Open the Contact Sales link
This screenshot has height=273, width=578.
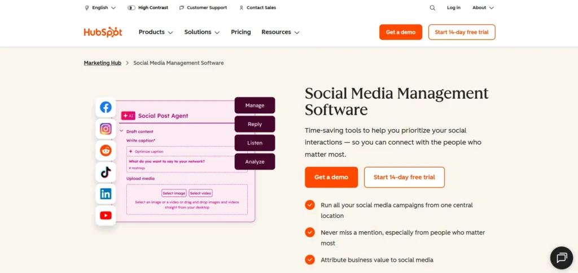pyautogui.click(x=257, y=8)
